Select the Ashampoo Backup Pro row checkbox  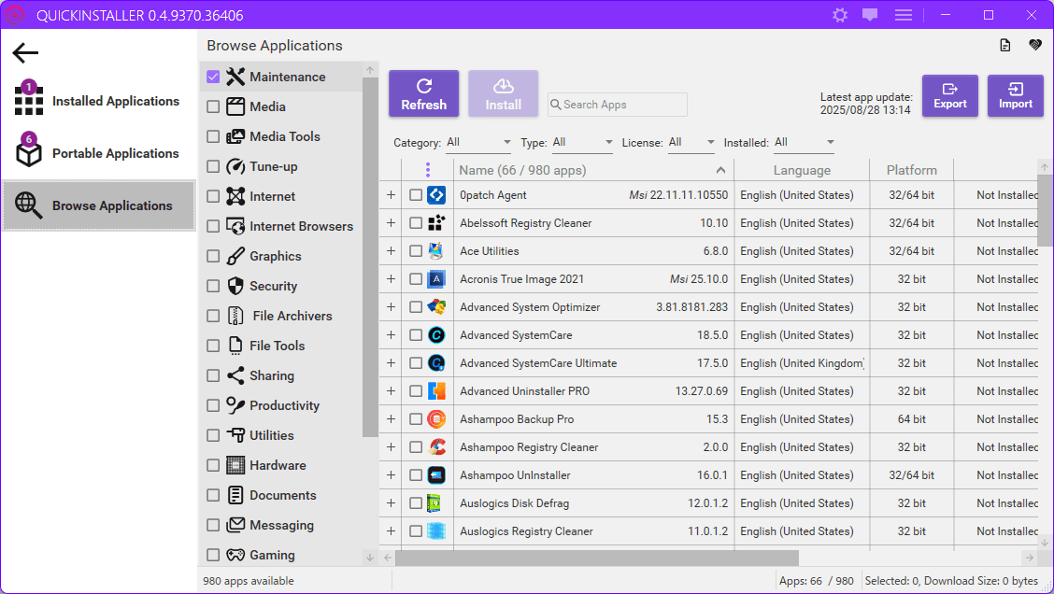tap(416, 419)
